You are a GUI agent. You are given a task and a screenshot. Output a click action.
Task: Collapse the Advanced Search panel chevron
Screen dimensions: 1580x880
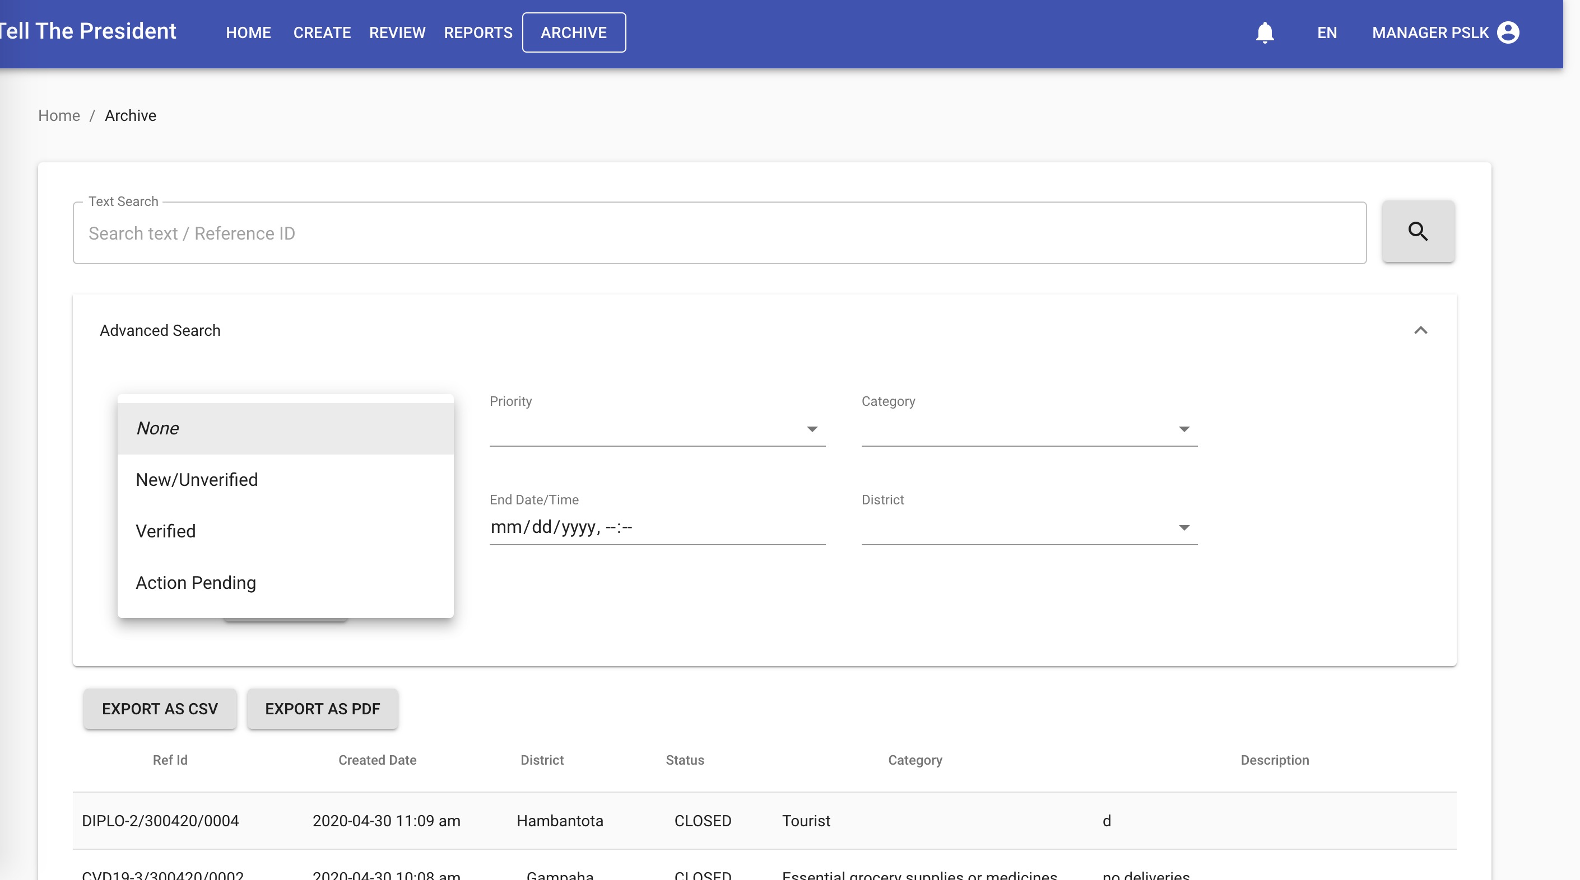click(x=1420, y=330)
